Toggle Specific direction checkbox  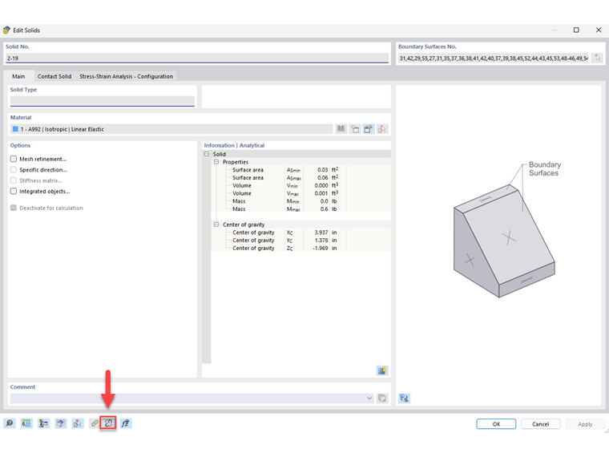tap(14, 170)
